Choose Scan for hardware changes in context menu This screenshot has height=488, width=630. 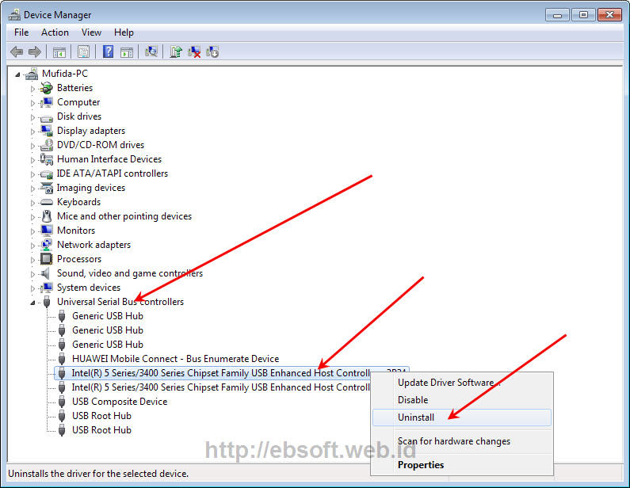point(462,441)
